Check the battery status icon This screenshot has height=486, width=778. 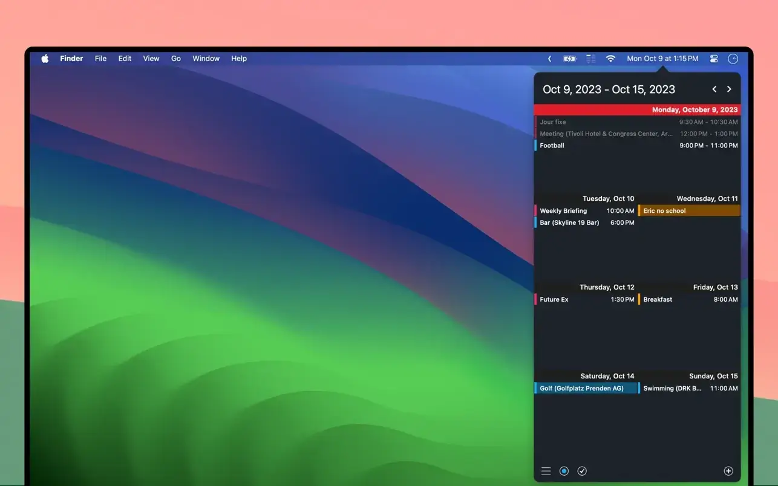pos(569,58)
